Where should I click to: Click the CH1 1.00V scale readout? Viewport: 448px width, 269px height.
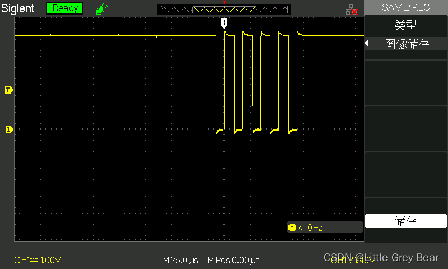coord(38,260)
